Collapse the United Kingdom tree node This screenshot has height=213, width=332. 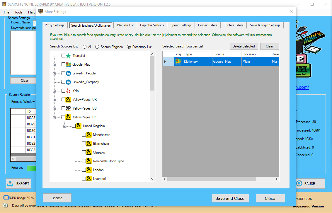pyautogui.click(x=64, y=126)
